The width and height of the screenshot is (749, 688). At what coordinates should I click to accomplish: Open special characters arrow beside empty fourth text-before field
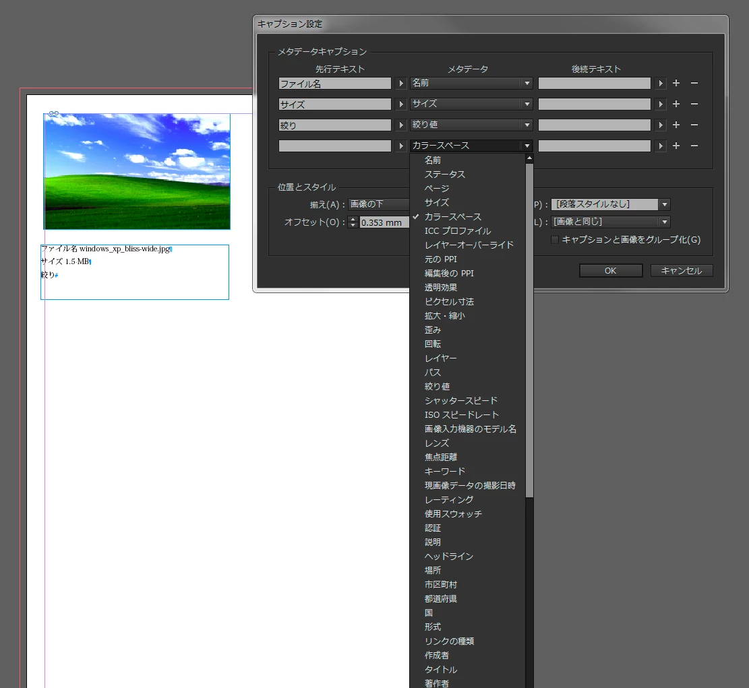click(x=400, y=146)
